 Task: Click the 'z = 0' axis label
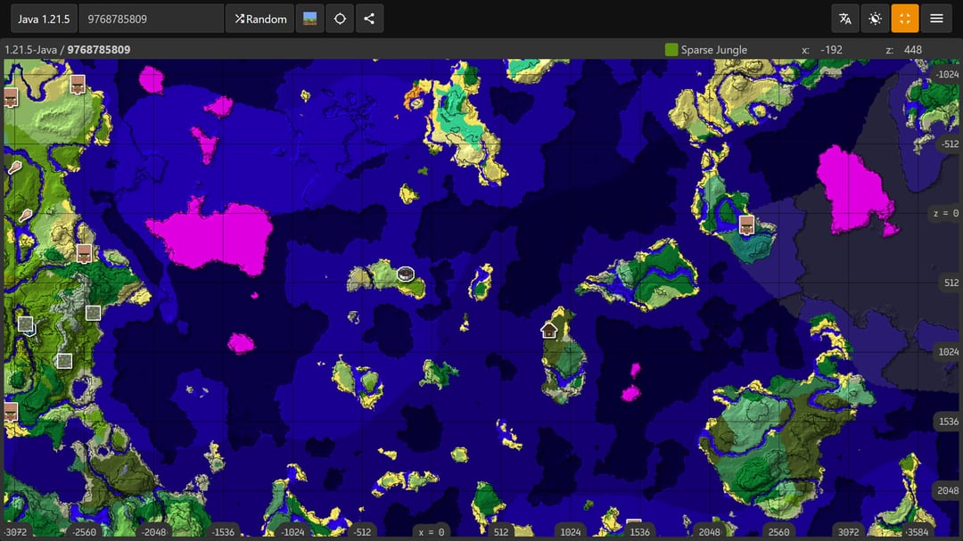944,213
